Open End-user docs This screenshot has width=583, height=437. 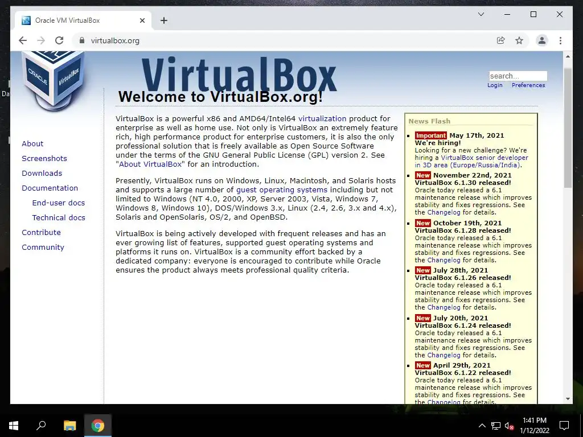click(x=59, y=203)
